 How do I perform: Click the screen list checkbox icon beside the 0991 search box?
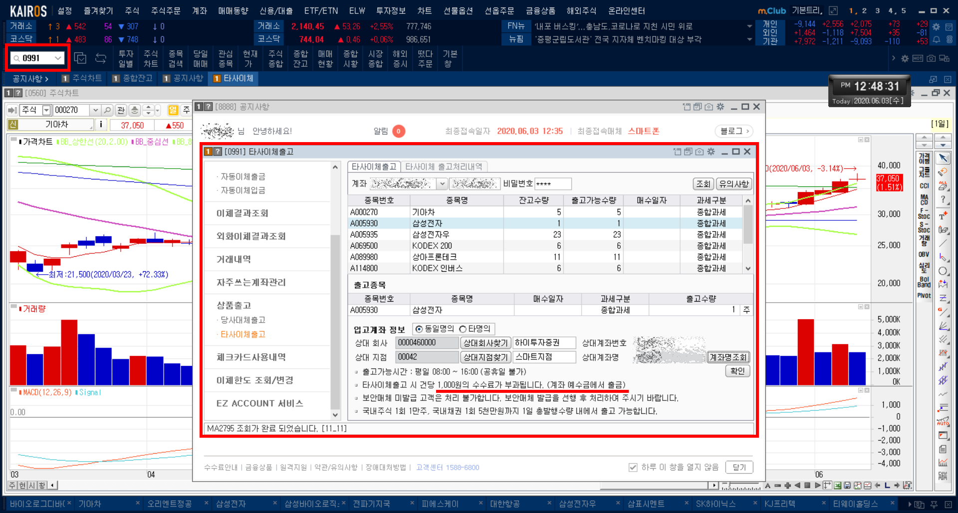coord(80,58)
